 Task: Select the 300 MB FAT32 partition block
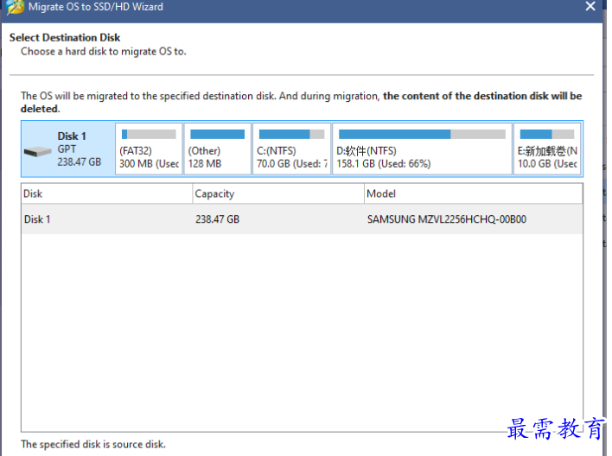tap(149, 149)
